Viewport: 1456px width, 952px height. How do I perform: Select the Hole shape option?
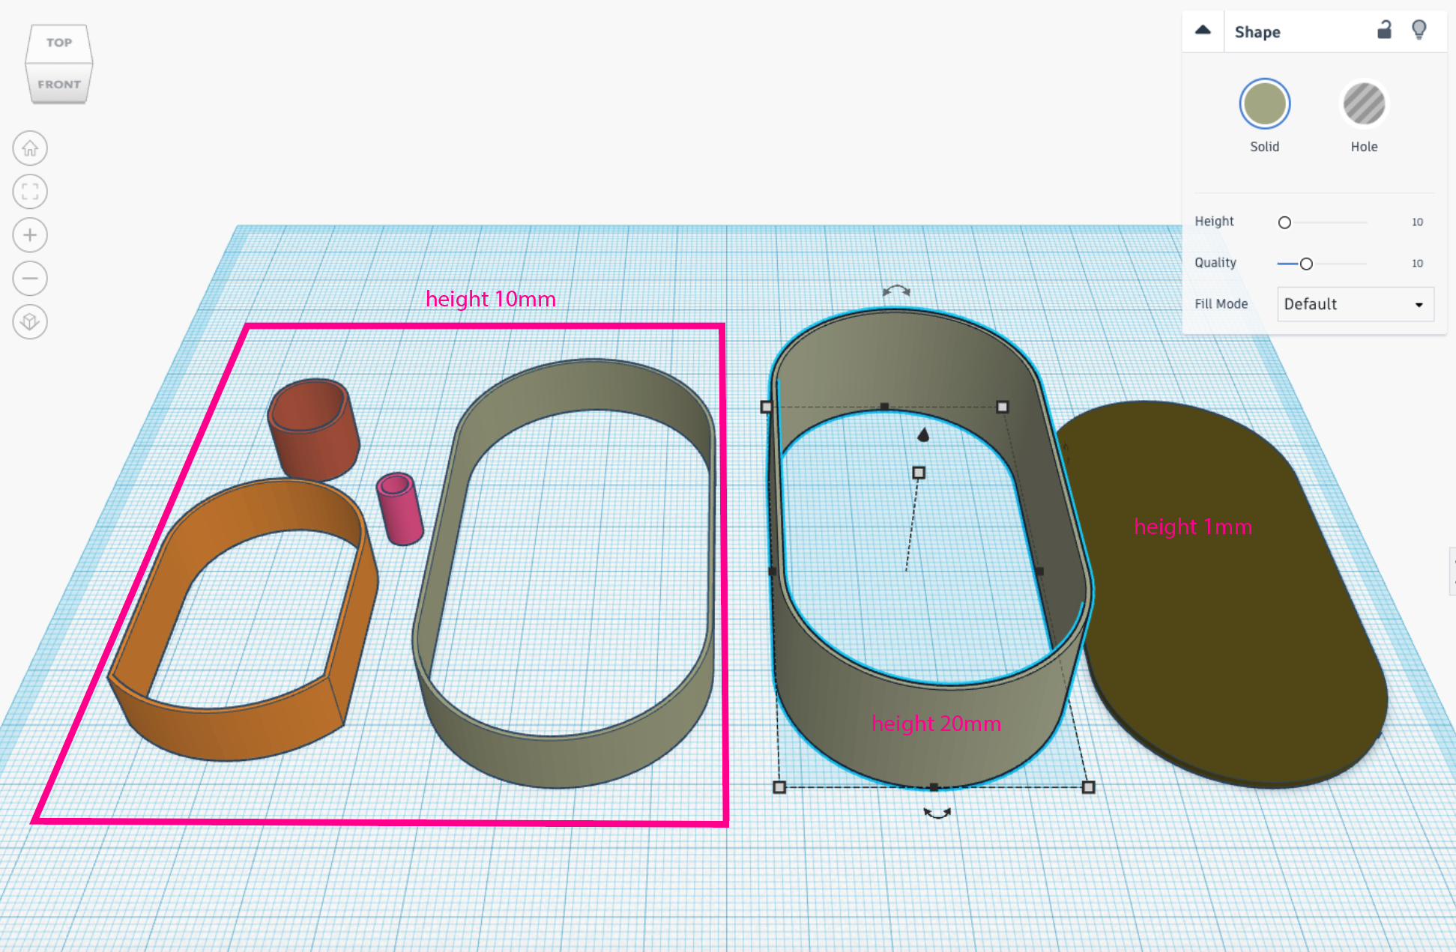coord(1364,104)
